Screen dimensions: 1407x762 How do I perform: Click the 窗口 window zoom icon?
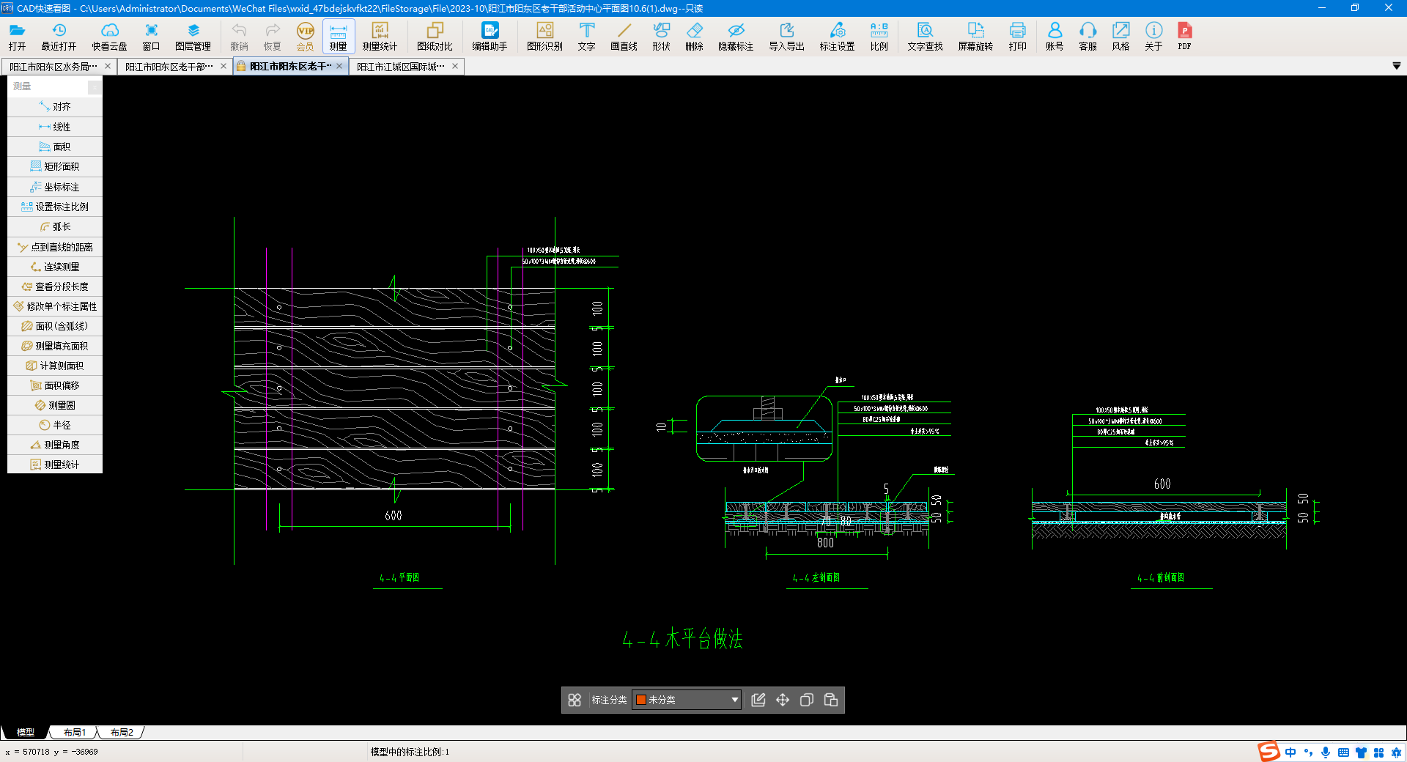click(151, 36)
